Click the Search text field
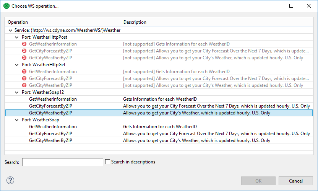The height and width of the screenshot is (191, 318). click(x=63, y=162)
